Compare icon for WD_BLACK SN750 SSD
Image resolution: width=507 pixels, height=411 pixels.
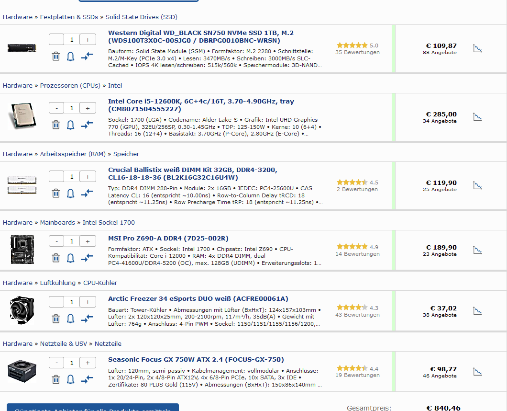[87, 56]
